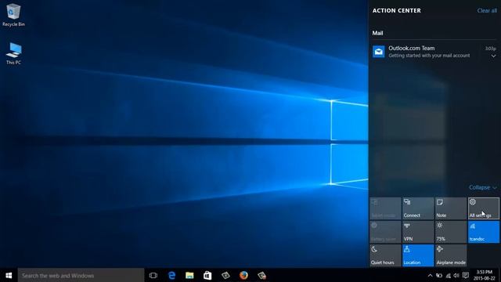Click the battery icon in system tray
Image resolution: width=501 pixels, height=282 pixels.
point(439,275)
